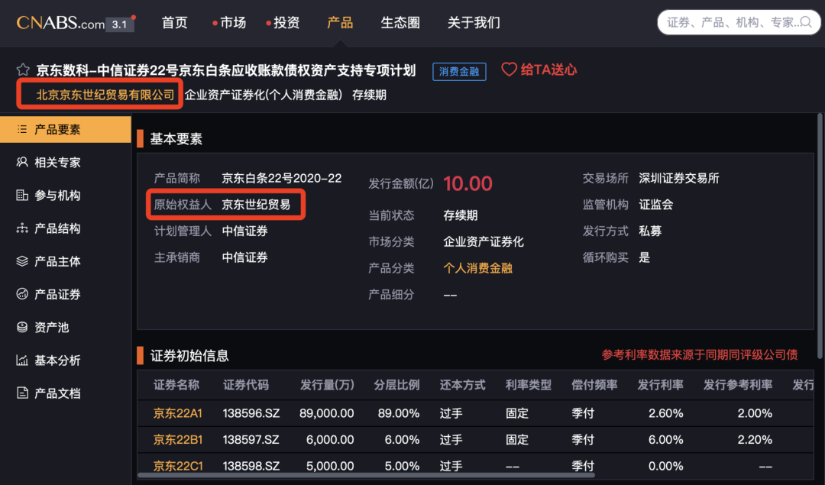Screen dimensions: 825x485
Task: Click the 基本分析 chart icon in sidebar
Action: 22,360
